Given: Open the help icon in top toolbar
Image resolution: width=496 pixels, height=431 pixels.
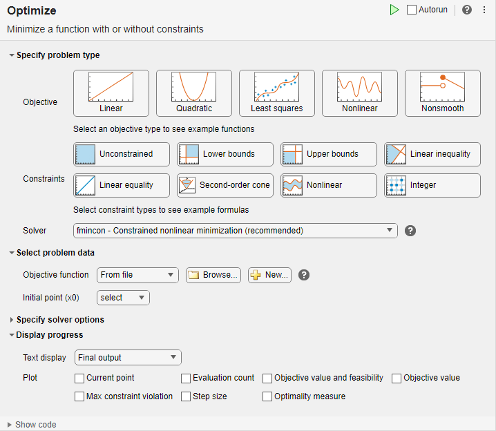Looking at the screenshot, I should point(467,10).
